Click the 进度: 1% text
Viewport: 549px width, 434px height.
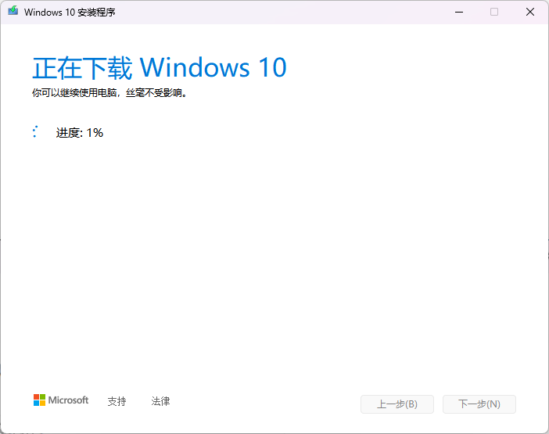pos(80,133)
